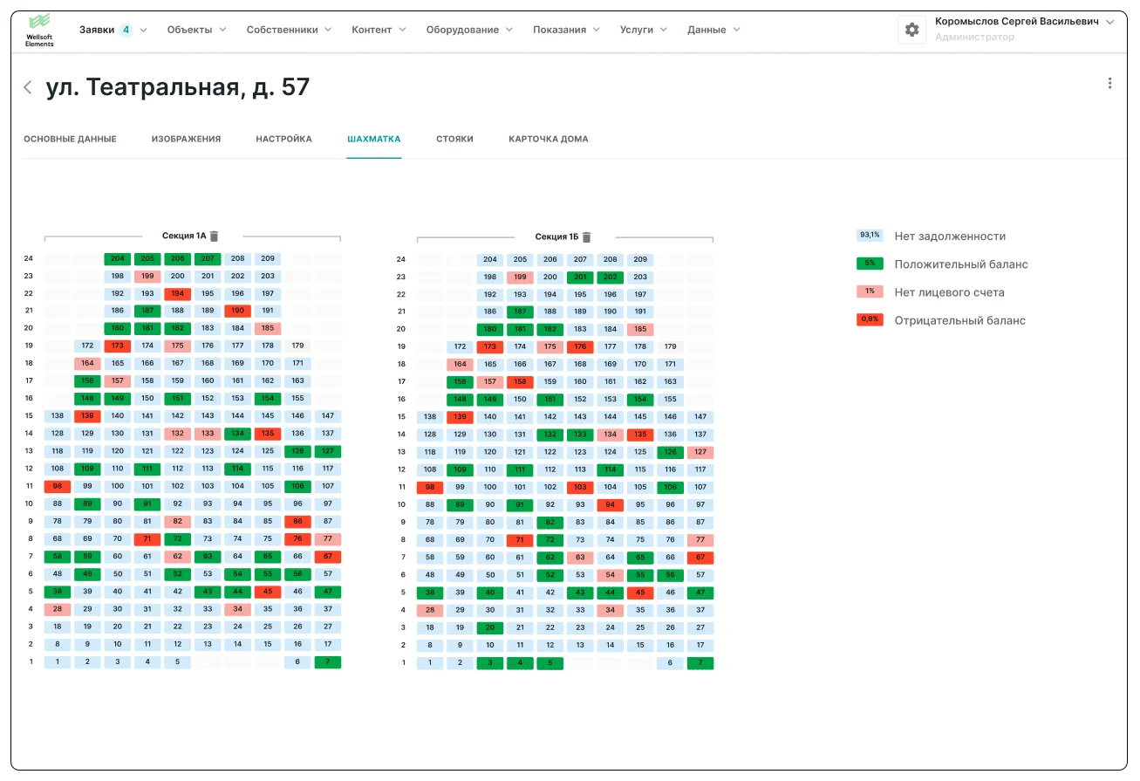Screen dimensions: 1140x781
Task: Switch to the Основные данные tab
Action: tap(70, 139)
